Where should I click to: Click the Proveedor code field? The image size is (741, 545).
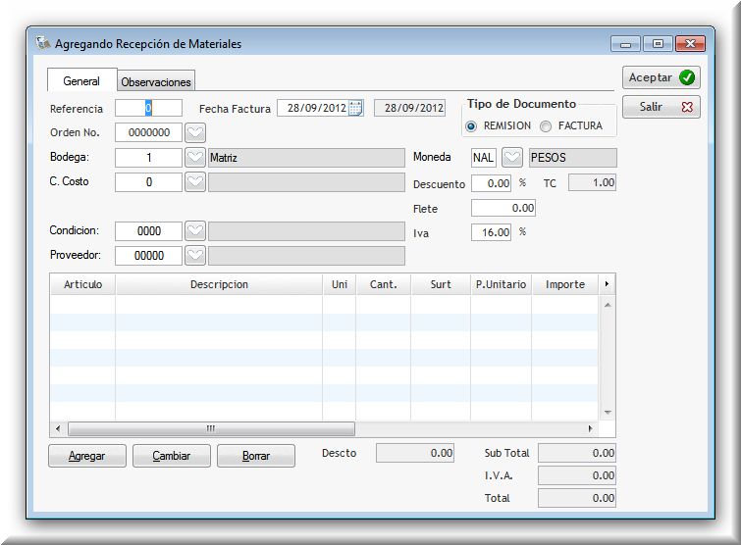[x=148, y=256]
